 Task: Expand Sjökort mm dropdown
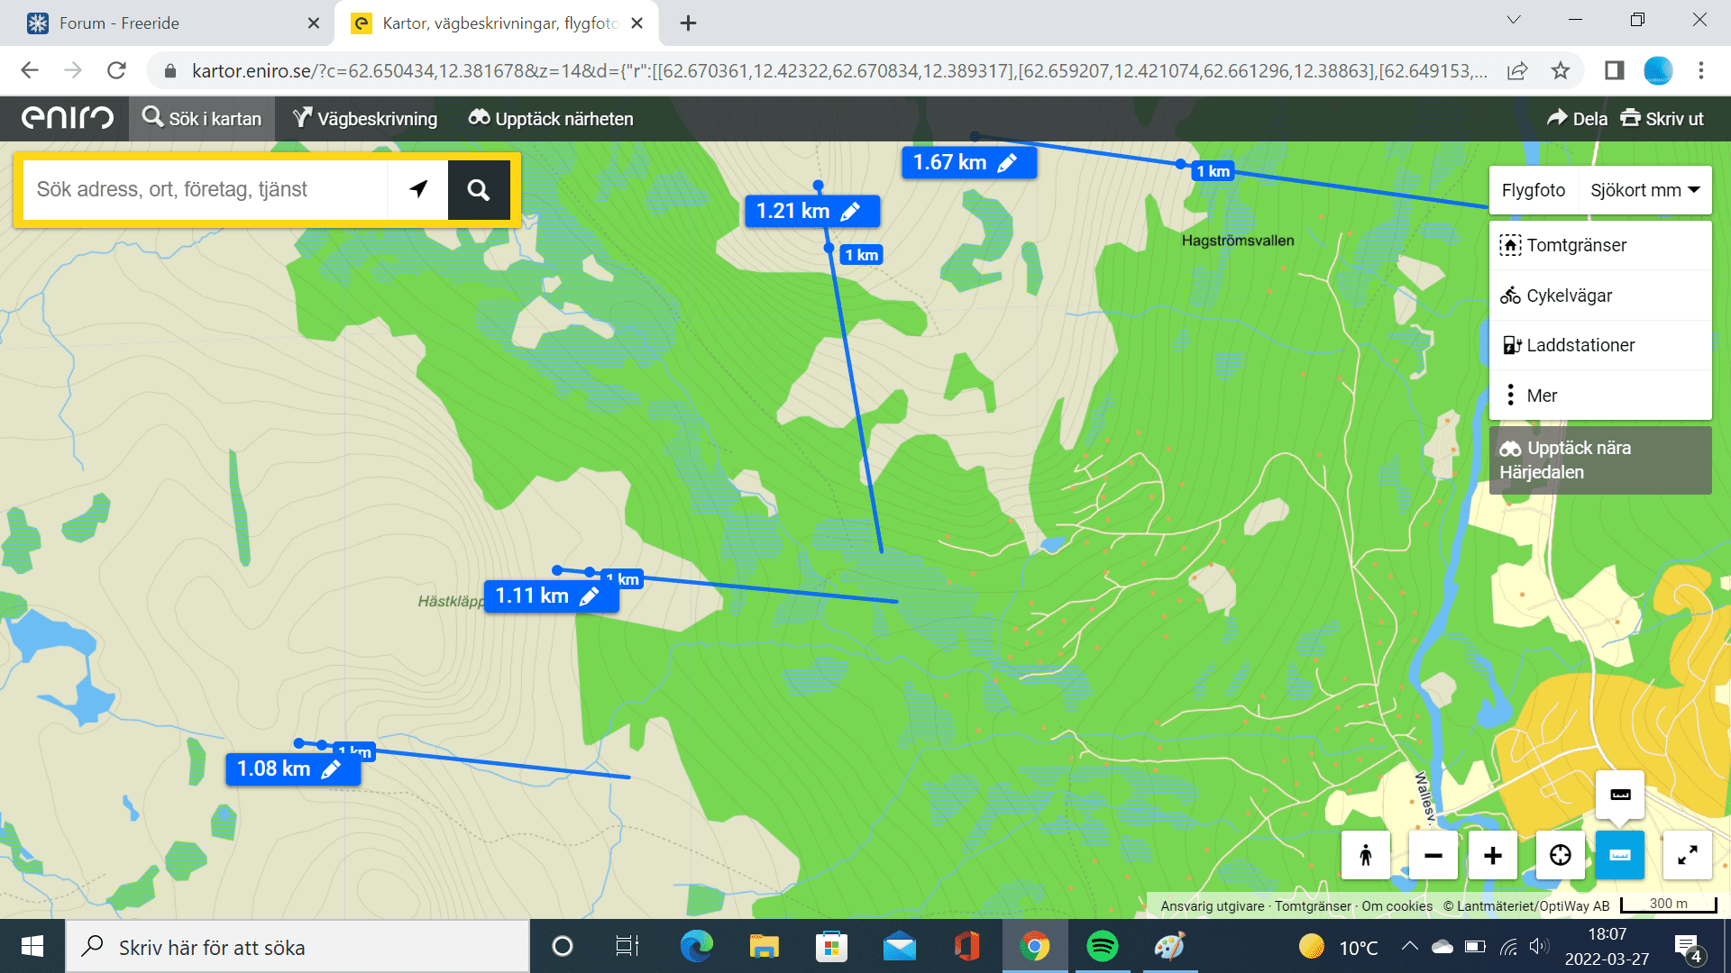click(1644, 190)
